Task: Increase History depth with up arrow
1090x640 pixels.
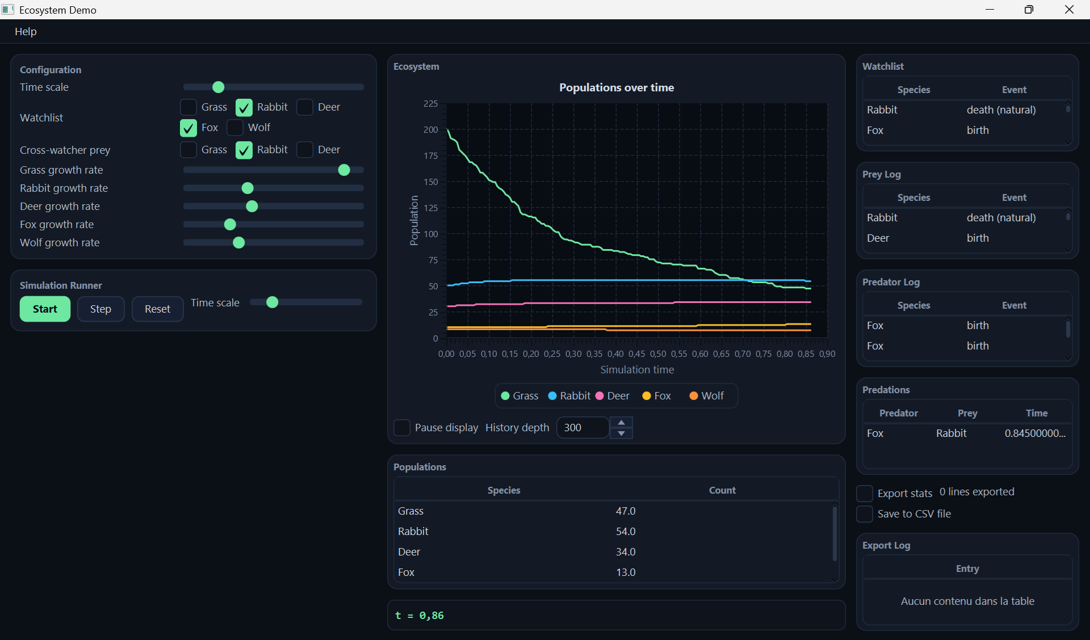Action: pyautogui.click(x=622, y=423)
